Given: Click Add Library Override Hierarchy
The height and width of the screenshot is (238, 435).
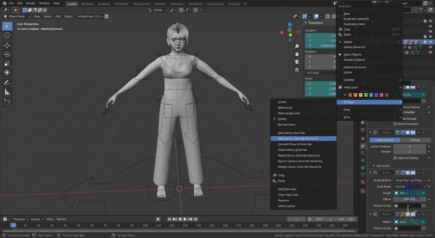Looking at the screenshot, I should click(298, 139).
